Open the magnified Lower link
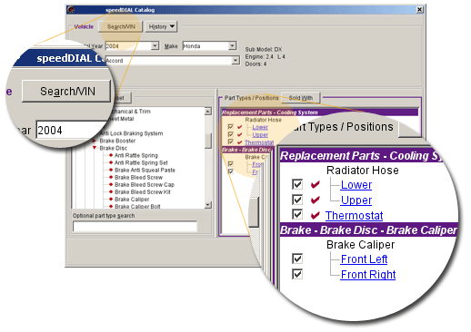The image size is (471, 332). pyautogui.click(x=356, y=185)
